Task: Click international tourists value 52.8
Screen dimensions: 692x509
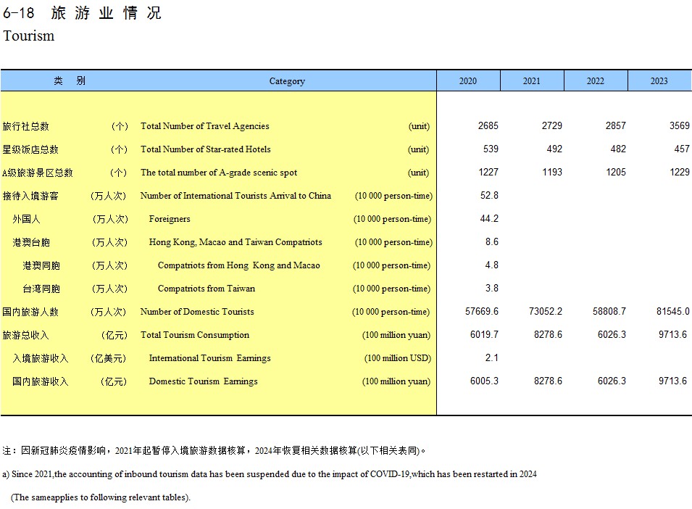Action: (489, 195)
